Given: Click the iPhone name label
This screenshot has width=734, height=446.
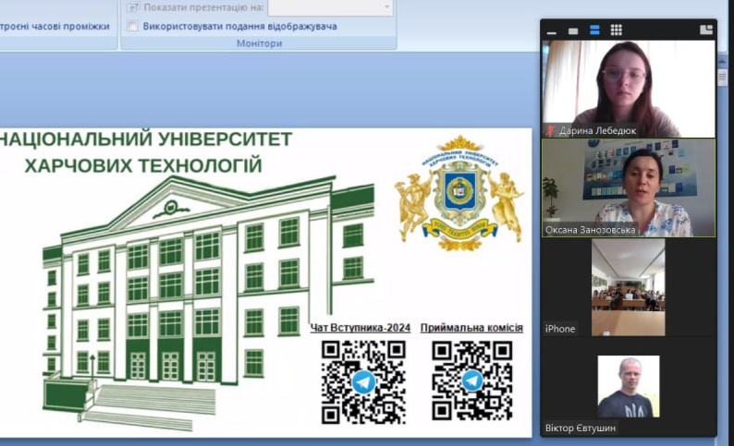Looking at the screenshot, I should pyautogui.click(x=560, y=329).
